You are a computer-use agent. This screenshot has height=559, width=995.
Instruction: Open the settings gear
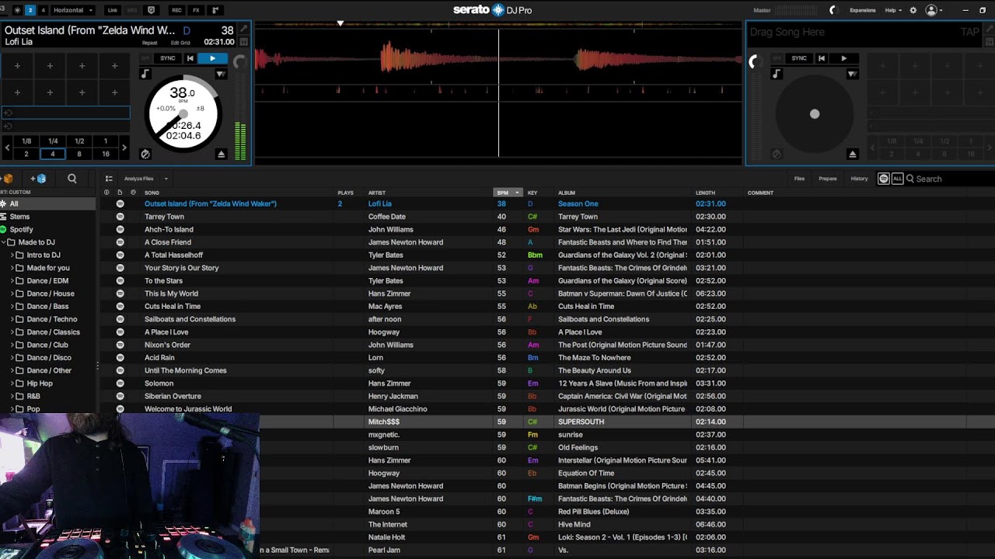[x=913, y=10]
